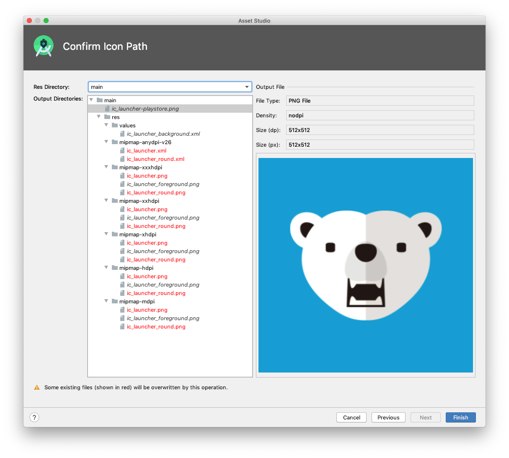Click the res folder icon
The width and height of the screenshot is (509, 458).
(x=106, y=117)
